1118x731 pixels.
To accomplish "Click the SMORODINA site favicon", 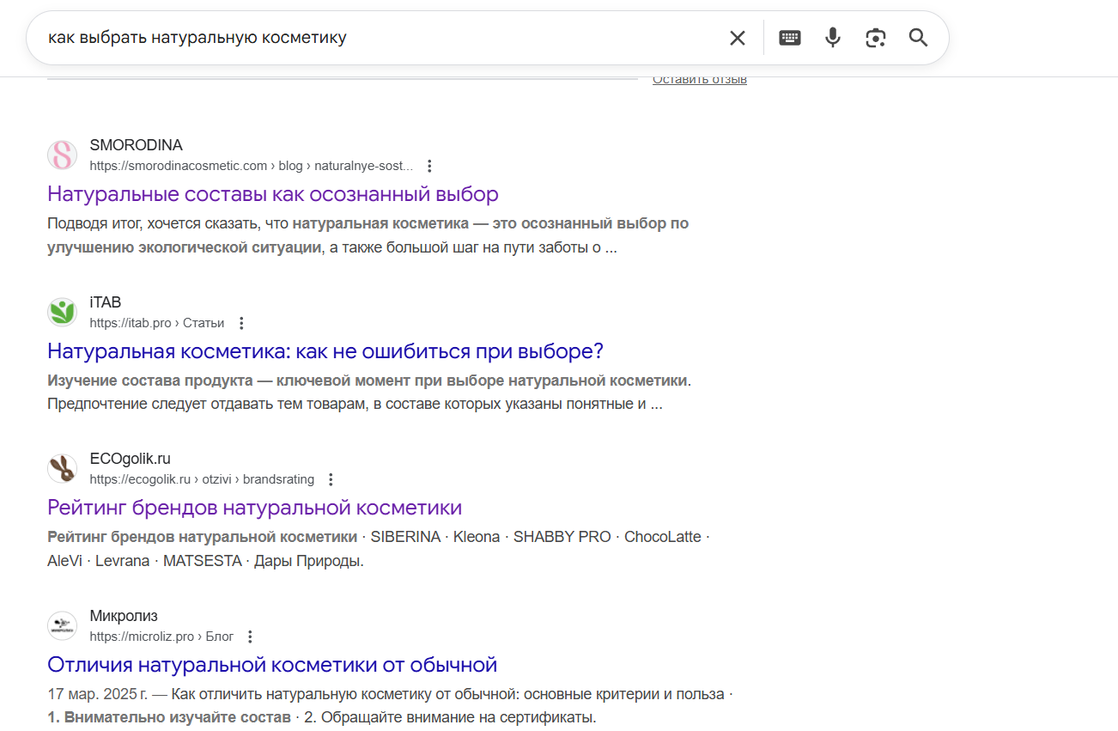I will coord(62,155).
